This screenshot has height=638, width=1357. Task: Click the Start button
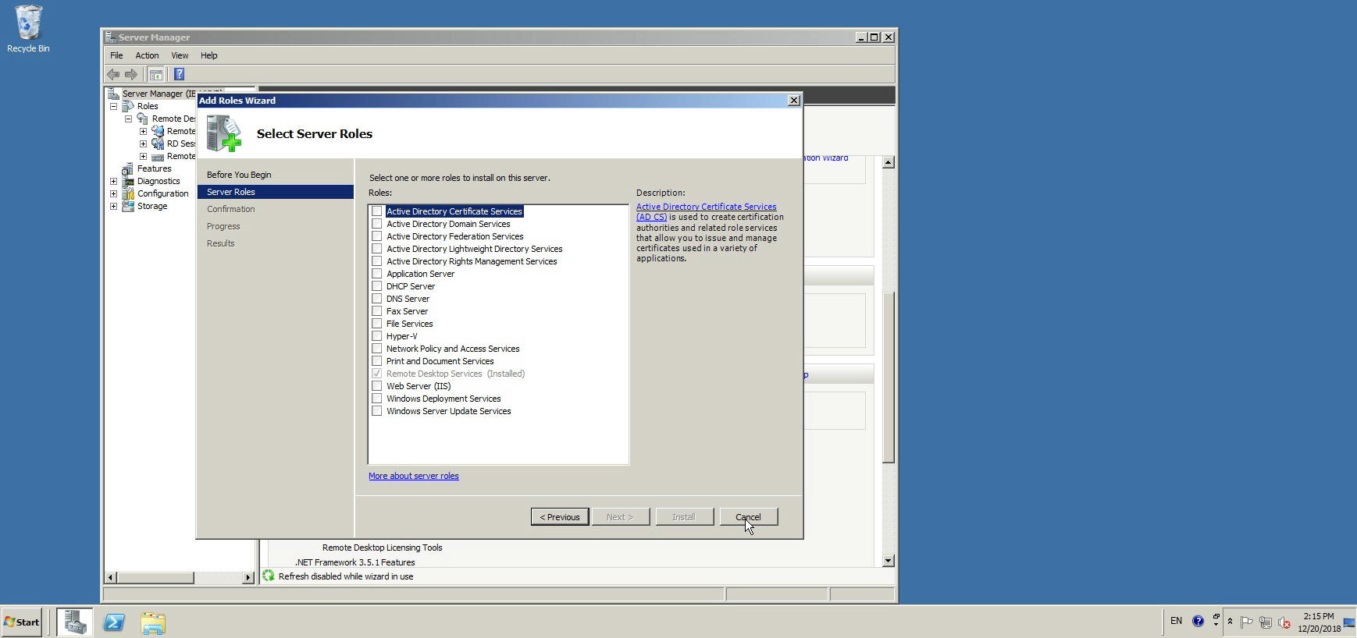[21, 622]
